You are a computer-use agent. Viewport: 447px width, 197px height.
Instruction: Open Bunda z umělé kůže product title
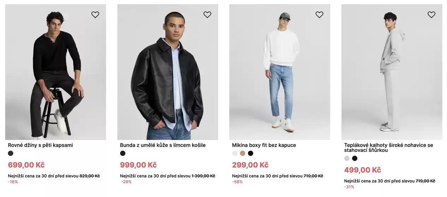(x=163, y=145)
